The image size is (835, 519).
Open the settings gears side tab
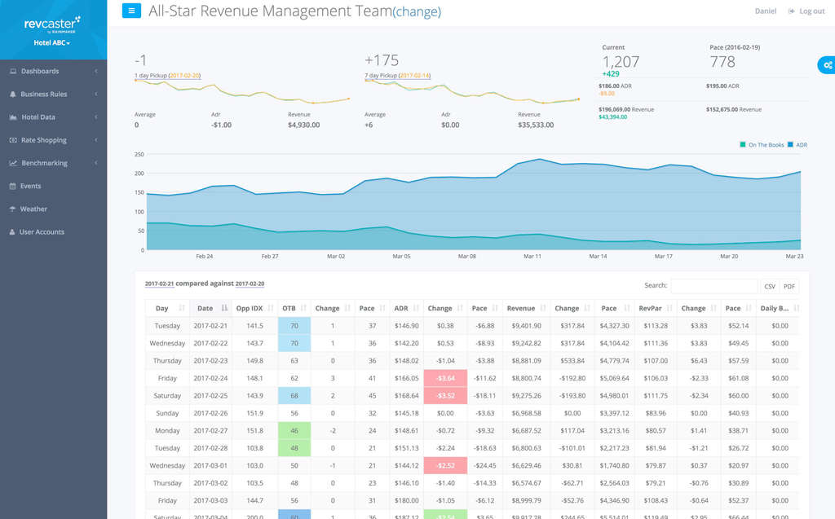827,65
